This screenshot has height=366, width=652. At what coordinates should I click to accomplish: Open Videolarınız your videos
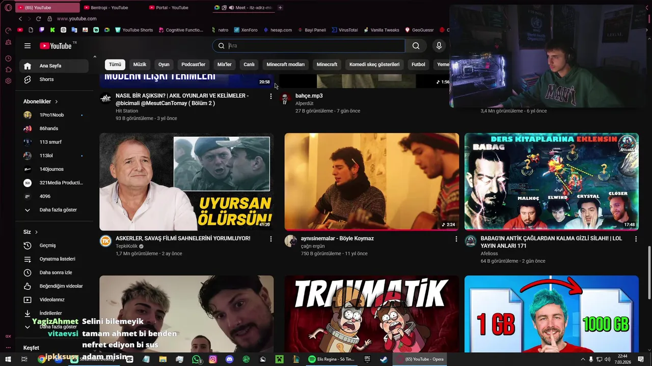click(x=54, y=300)
